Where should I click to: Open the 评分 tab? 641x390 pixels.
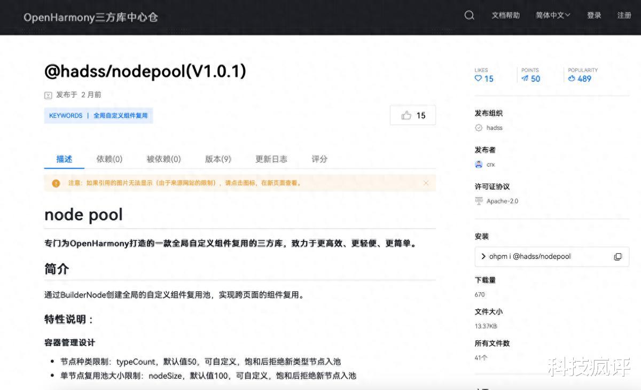point(319,159)
